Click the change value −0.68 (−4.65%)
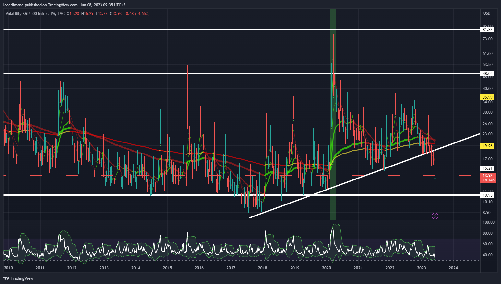Screen dimensions: 501x284 [137, 14]
